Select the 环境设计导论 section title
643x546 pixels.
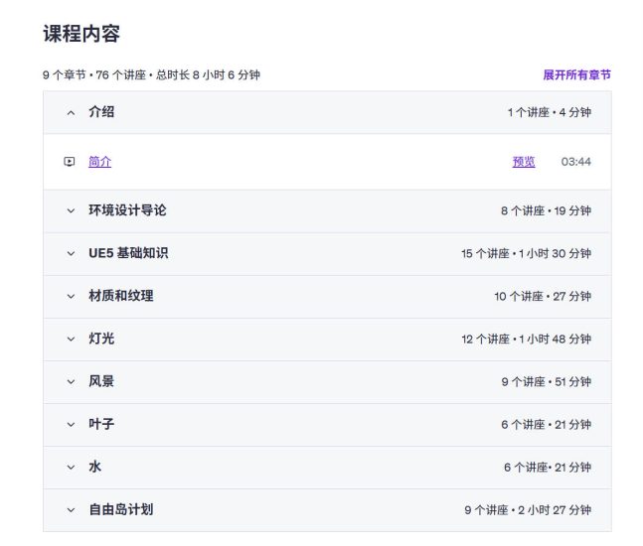[x=127, y=210]
